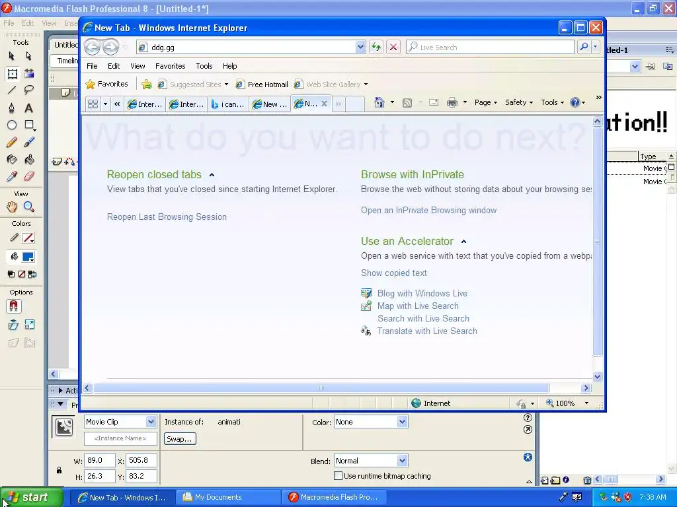Viewport: 677px width, 507px height.
Task: Click Show copied text link
Action: (394, 273)
